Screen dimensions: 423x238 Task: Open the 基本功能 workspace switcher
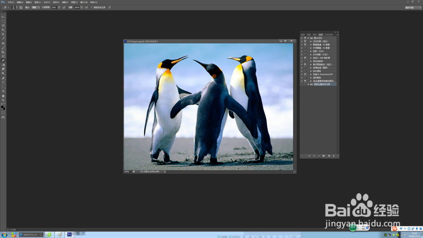coord(413,8)
